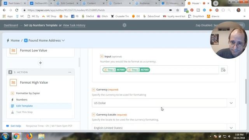Open the US Dollar currency dropdown
249x140 pixels.
pyautogui.click(x=163, y=103)
